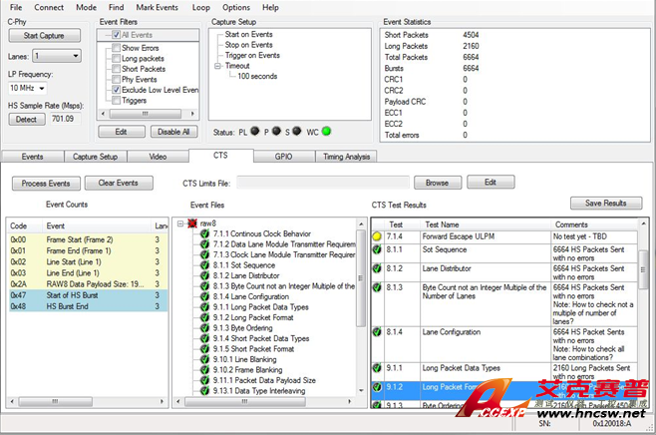The width and height of the screenshot is (656, 435).
Task: Click the red raw8 root node icon
Action: [191, 224]
